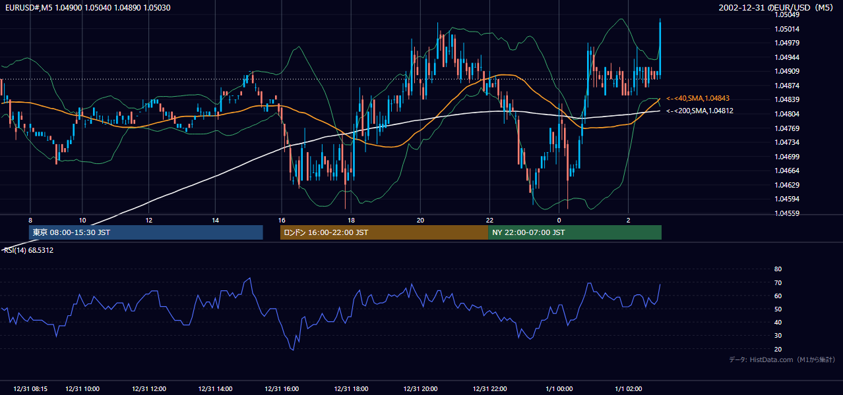Click the orange 40 SMA value label 1.04843

click(698, 98)
